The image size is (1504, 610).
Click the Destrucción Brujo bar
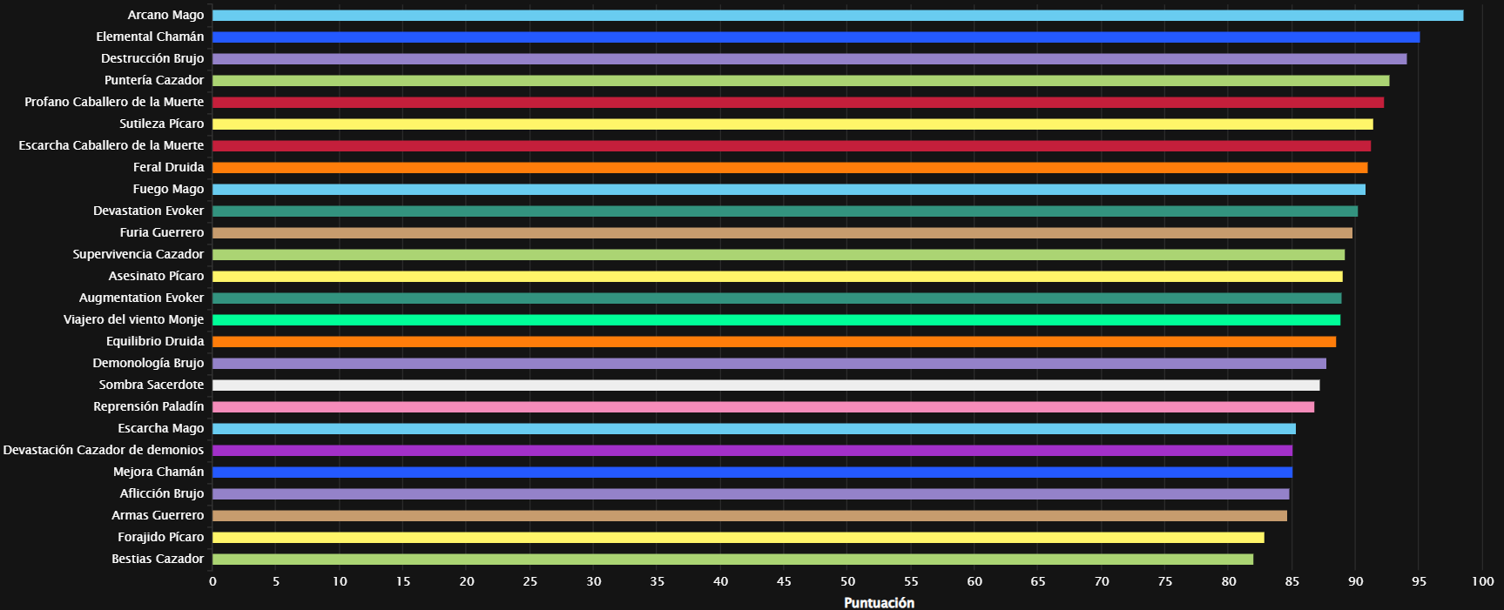810,59
